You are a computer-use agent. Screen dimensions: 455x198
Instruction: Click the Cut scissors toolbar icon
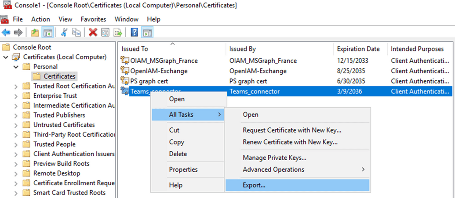pyautogui.click(x=64, y=32)
